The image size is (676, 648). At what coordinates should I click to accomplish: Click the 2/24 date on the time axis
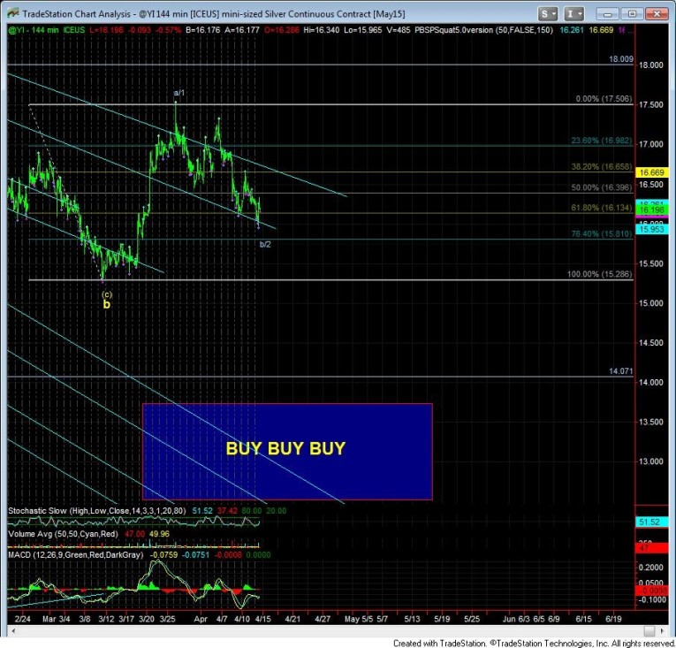click(x=23, y=619)
